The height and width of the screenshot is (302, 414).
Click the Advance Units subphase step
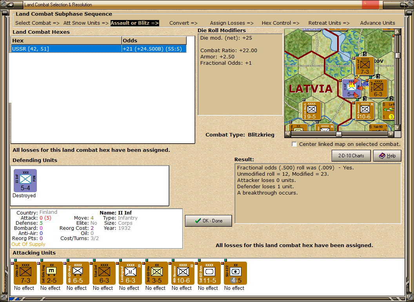[378, 23]
